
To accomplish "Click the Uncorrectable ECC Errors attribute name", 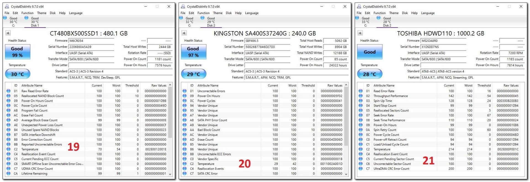I will click(x=214, y=154).
